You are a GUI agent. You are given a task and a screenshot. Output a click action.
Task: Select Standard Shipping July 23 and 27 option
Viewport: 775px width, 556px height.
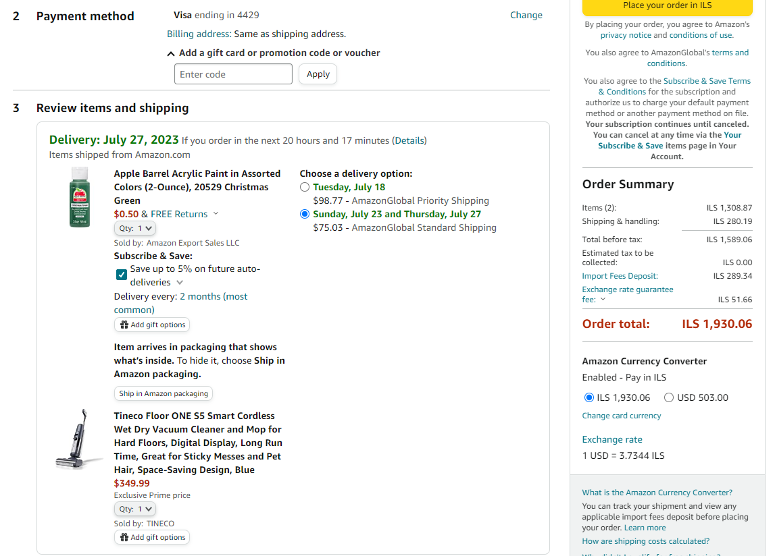click(305, 214)
